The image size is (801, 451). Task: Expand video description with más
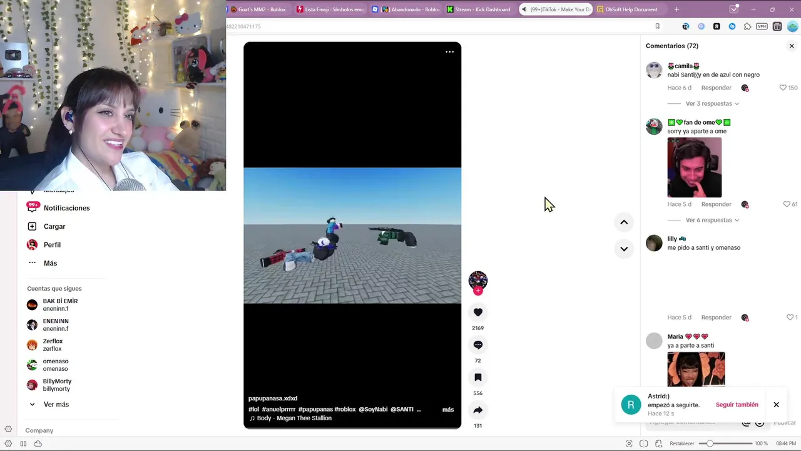point(448,410)
